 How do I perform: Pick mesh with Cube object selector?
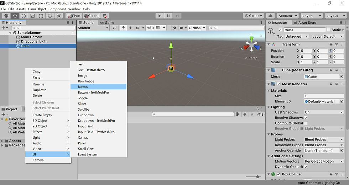(342, 77)
